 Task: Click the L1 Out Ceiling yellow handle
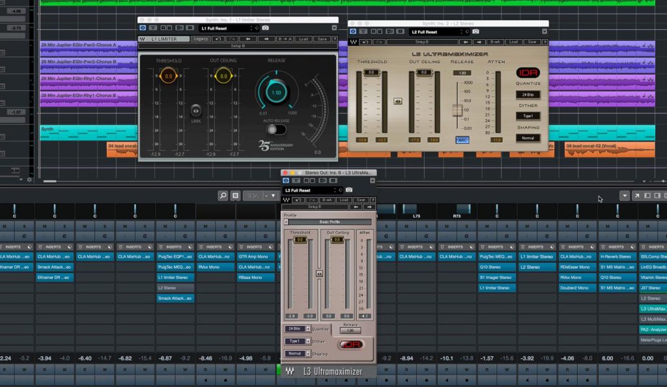tap(223, 76)
